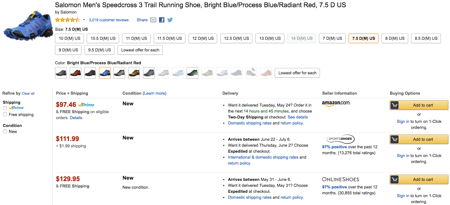Share on Facebook using its icon
Viewport: 450px width, 205px height.
coord(162,20)
